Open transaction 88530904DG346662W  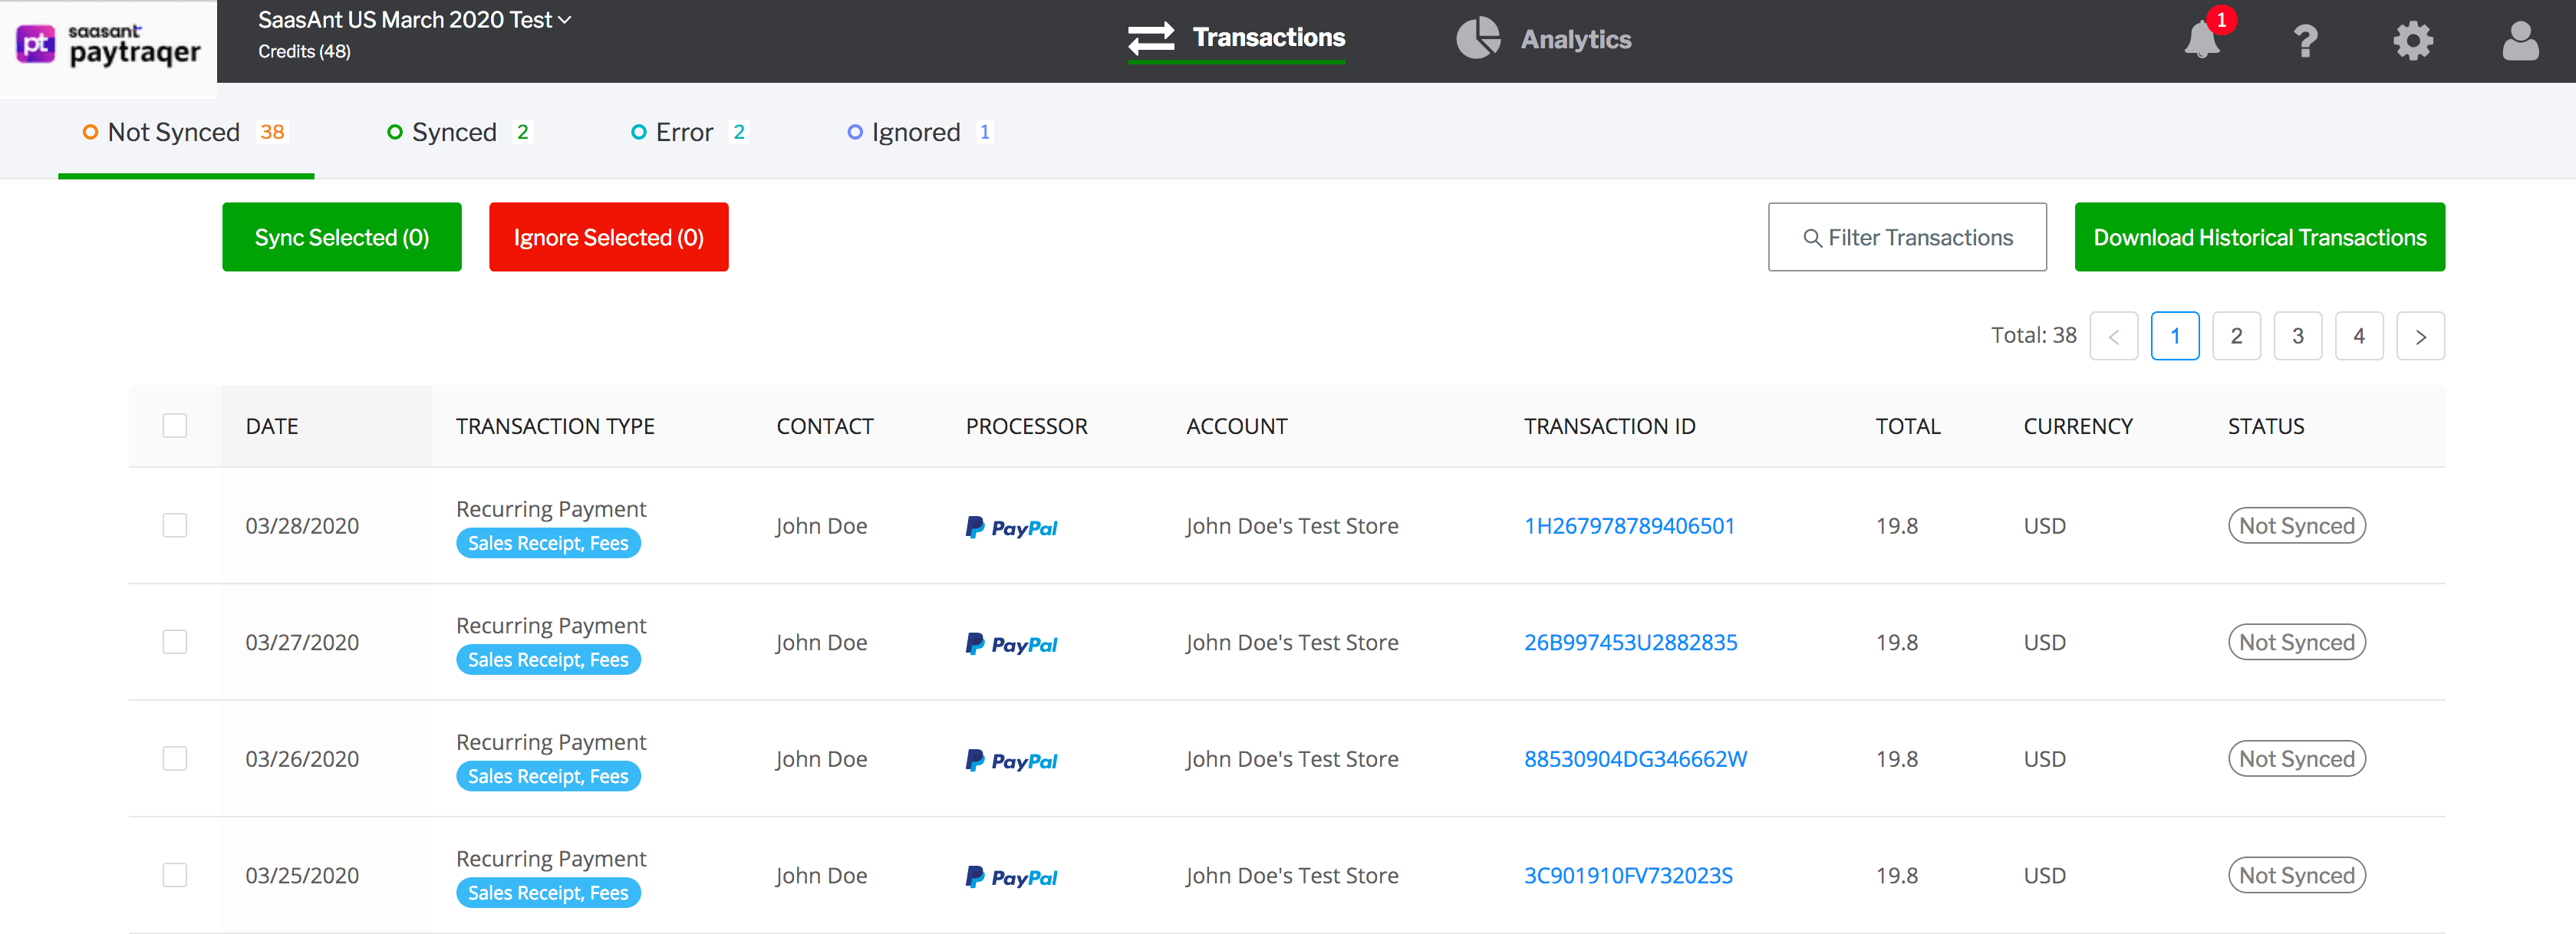point(1635,759)
